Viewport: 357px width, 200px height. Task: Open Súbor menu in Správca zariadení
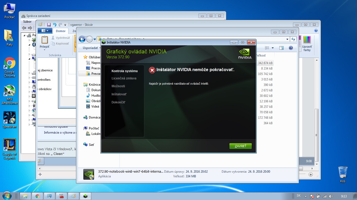click(x=27, y=22)
